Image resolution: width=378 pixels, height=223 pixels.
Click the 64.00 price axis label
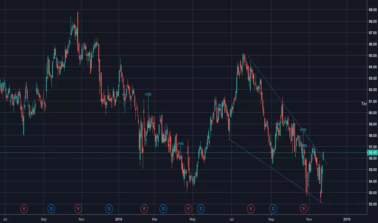[x=372, y=67]
